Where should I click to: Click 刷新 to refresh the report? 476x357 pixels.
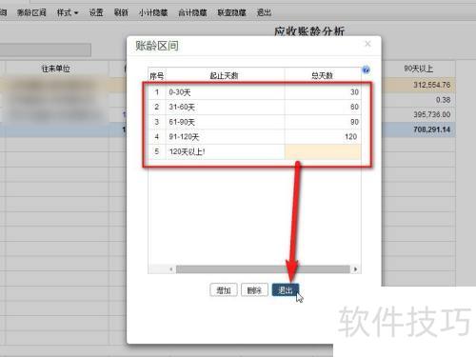(121, 12)
